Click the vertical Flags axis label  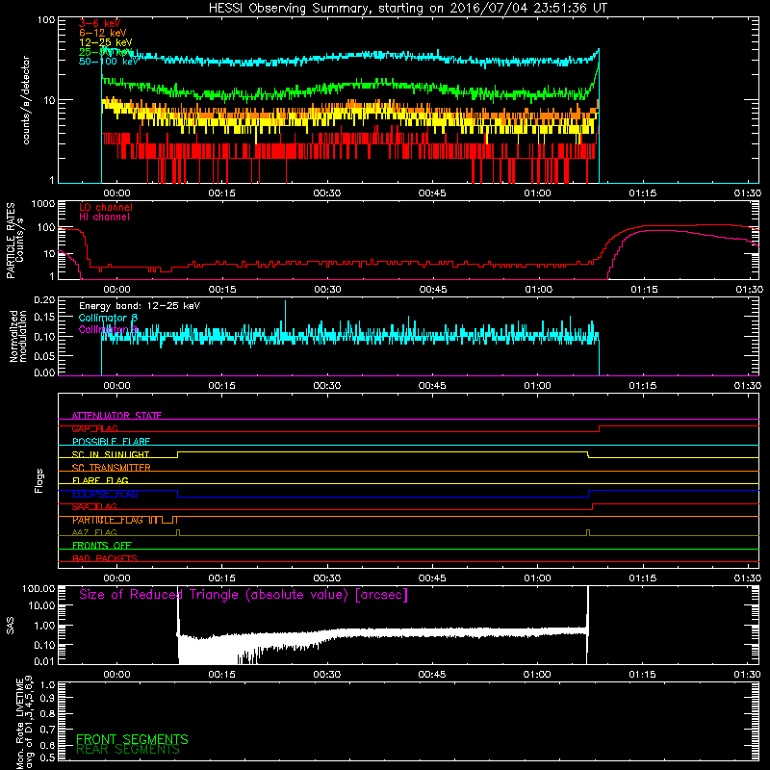point(38,480)
